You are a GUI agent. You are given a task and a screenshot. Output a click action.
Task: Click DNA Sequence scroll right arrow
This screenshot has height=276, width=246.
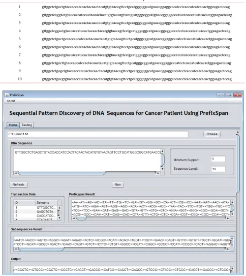[158, 173]
